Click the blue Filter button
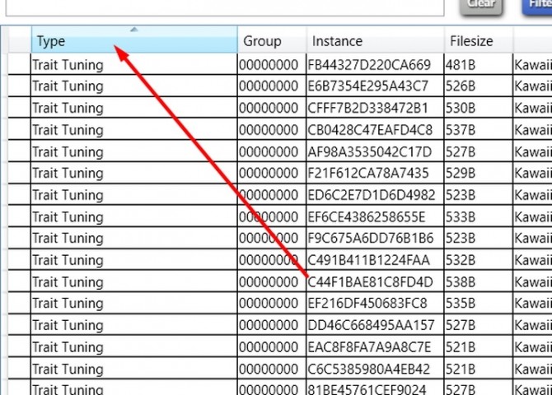 pyautogui.click(x=538, y=5)
